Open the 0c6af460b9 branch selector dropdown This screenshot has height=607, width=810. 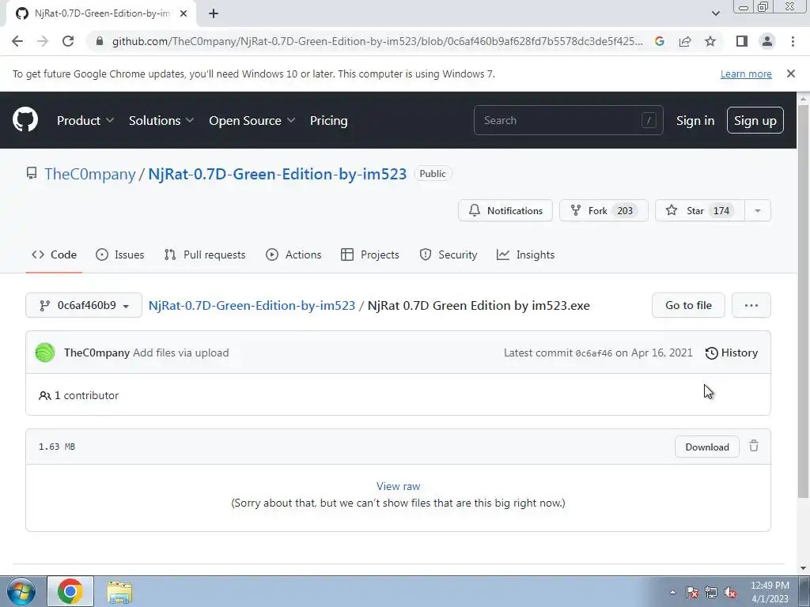pos(84,305)
